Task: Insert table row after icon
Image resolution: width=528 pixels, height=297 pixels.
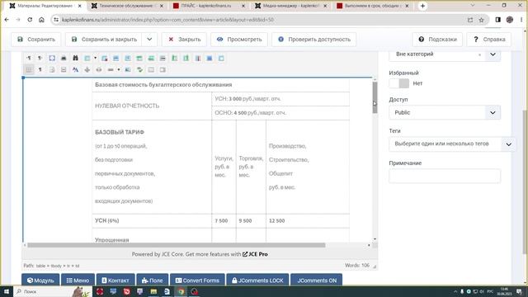Action: pyautogui.click(x=151, y=59)
